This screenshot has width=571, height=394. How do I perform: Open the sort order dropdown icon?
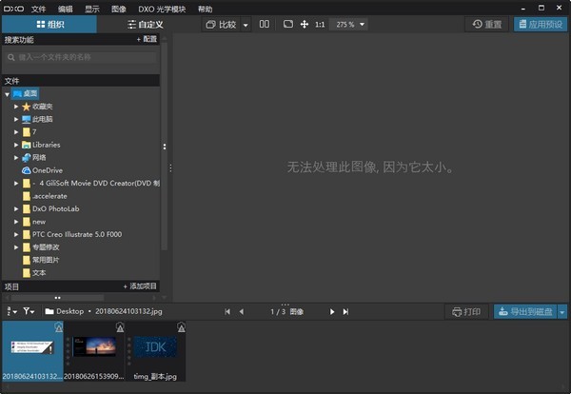pos(12,311)
